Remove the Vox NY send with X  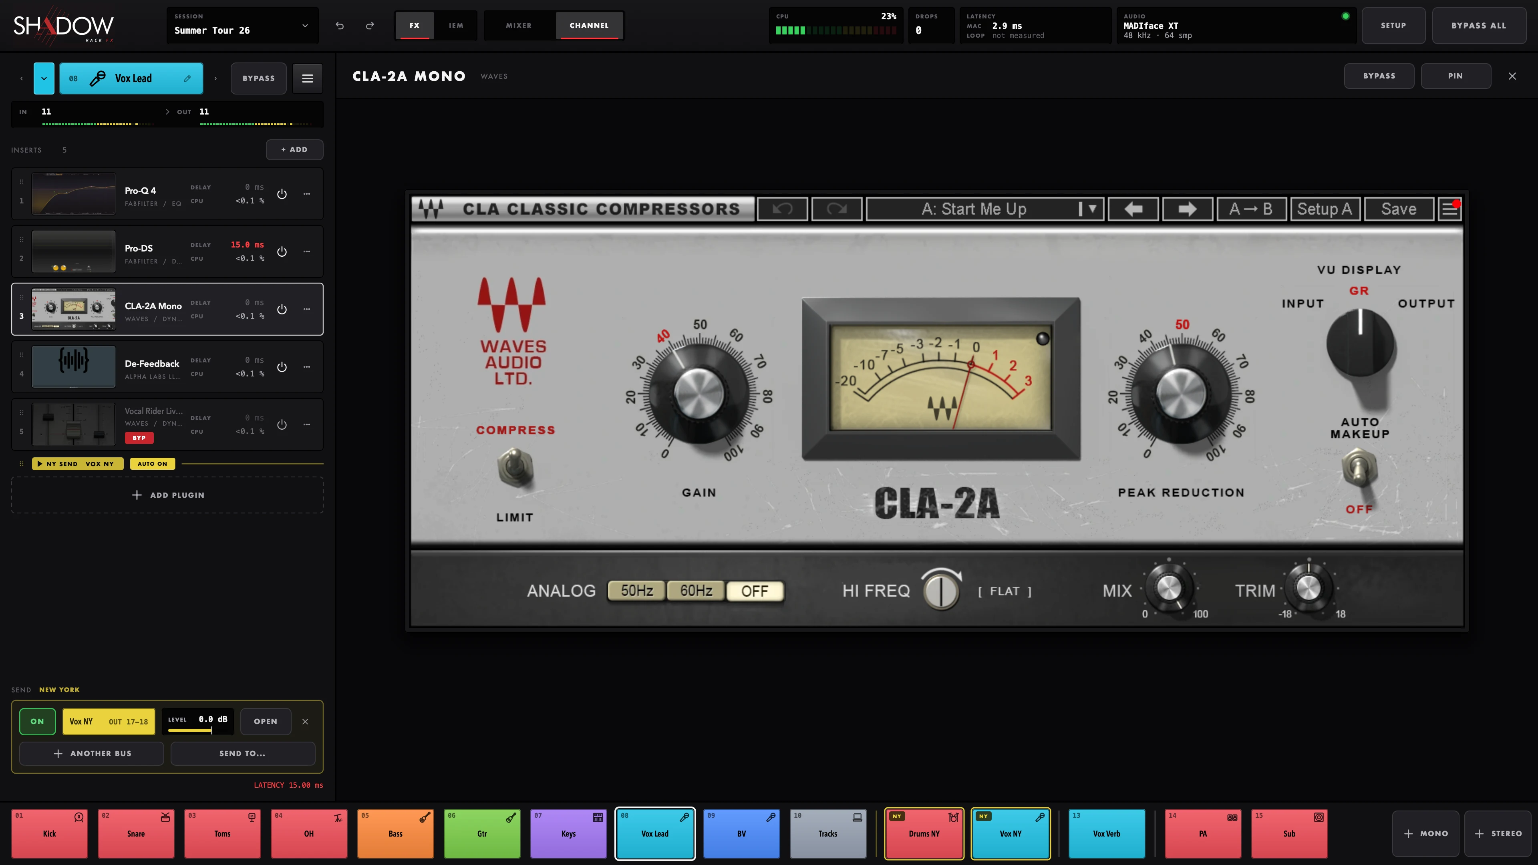tap(305, 721)
